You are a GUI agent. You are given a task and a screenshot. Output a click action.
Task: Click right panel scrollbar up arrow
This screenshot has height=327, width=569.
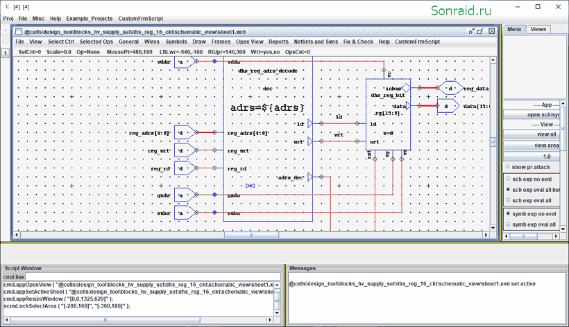point(563,103)
